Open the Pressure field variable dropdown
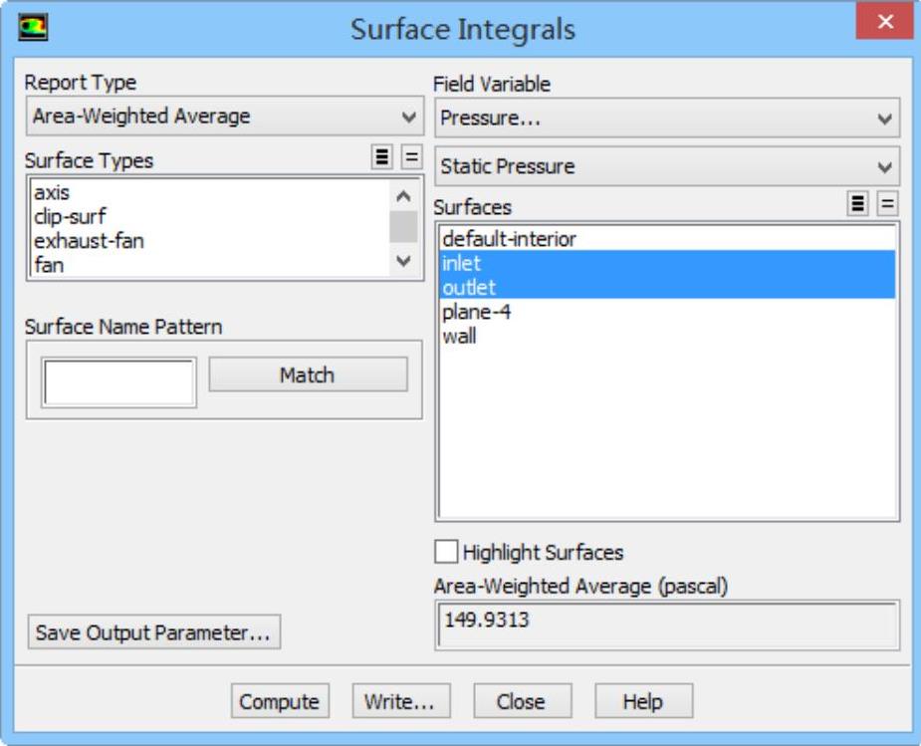Screen dimensions: 921x746 (666, 118)
